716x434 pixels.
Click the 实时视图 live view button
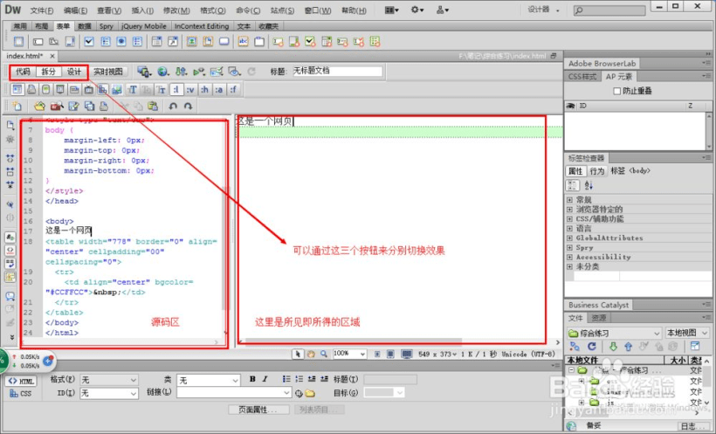click(x=108, y=72)
